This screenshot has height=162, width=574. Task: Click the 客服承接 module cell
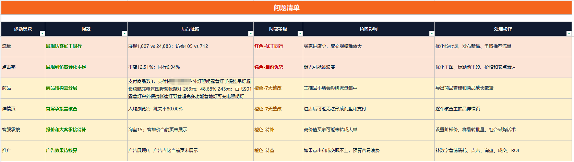pos(23,130)
